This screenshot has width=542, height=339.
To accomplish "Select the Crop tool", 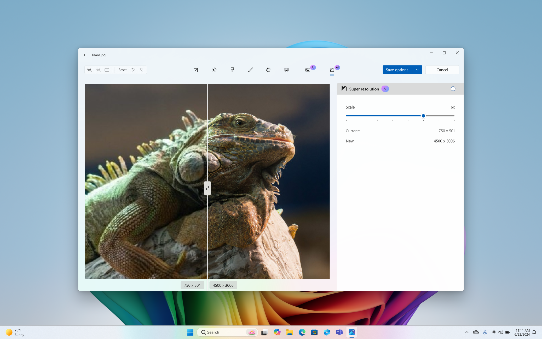I will coord(196,70).
